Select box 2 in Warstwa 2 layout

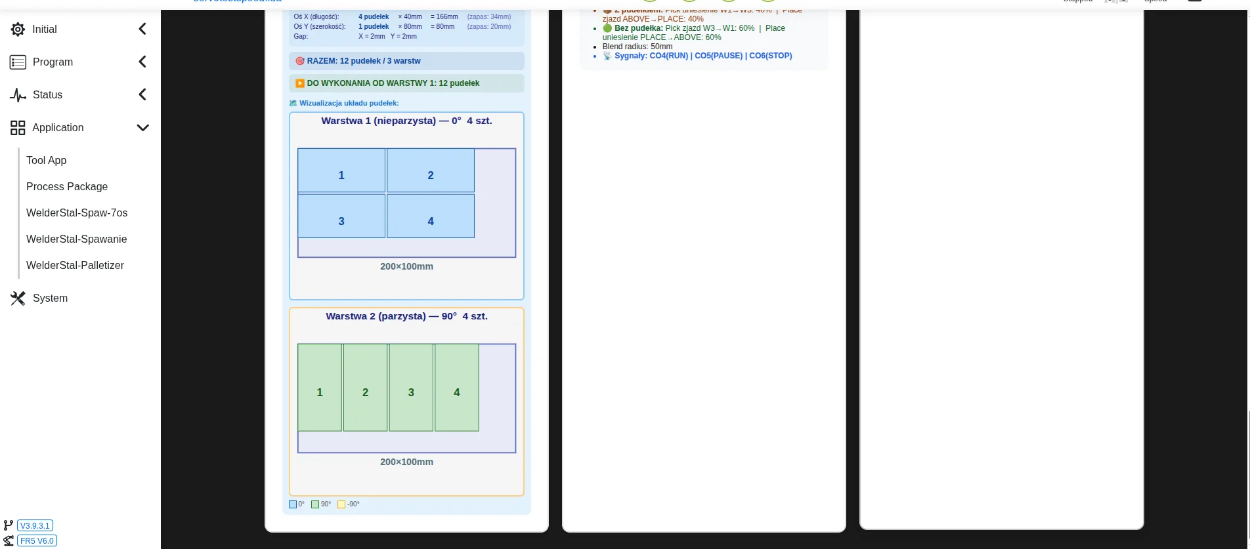tap(366, 388)
